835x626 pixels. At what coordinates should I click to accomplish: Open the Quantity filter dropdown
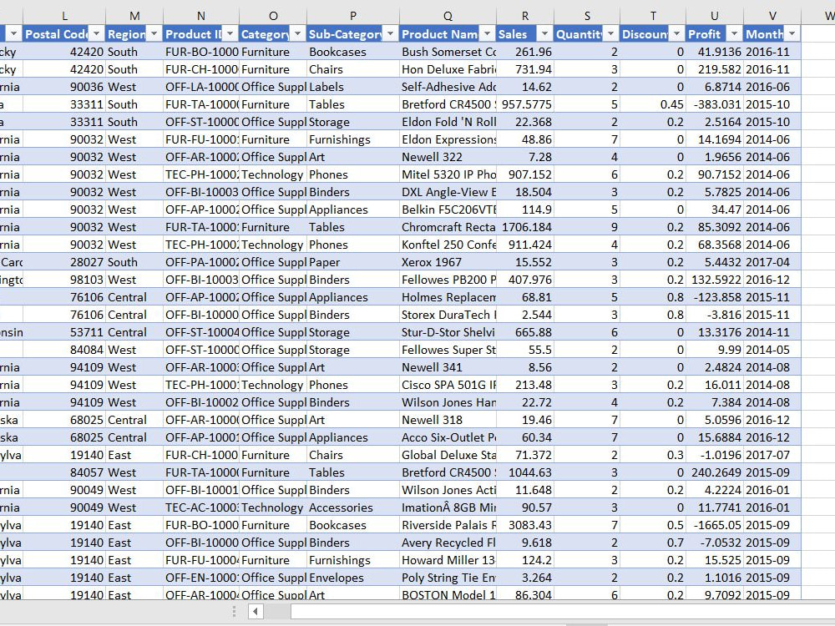[x=611, y=34]
